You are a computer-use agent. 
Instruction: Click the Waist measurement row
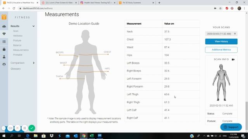(x=162, y=47)
